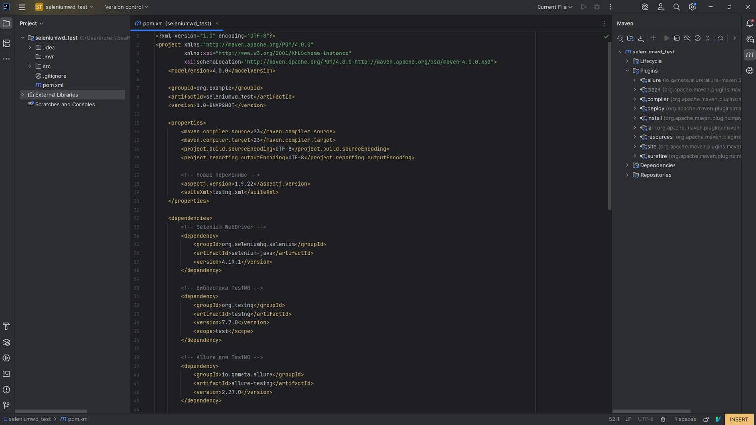Collapse all nodes in Maven tree

click(x=708, y=38)
